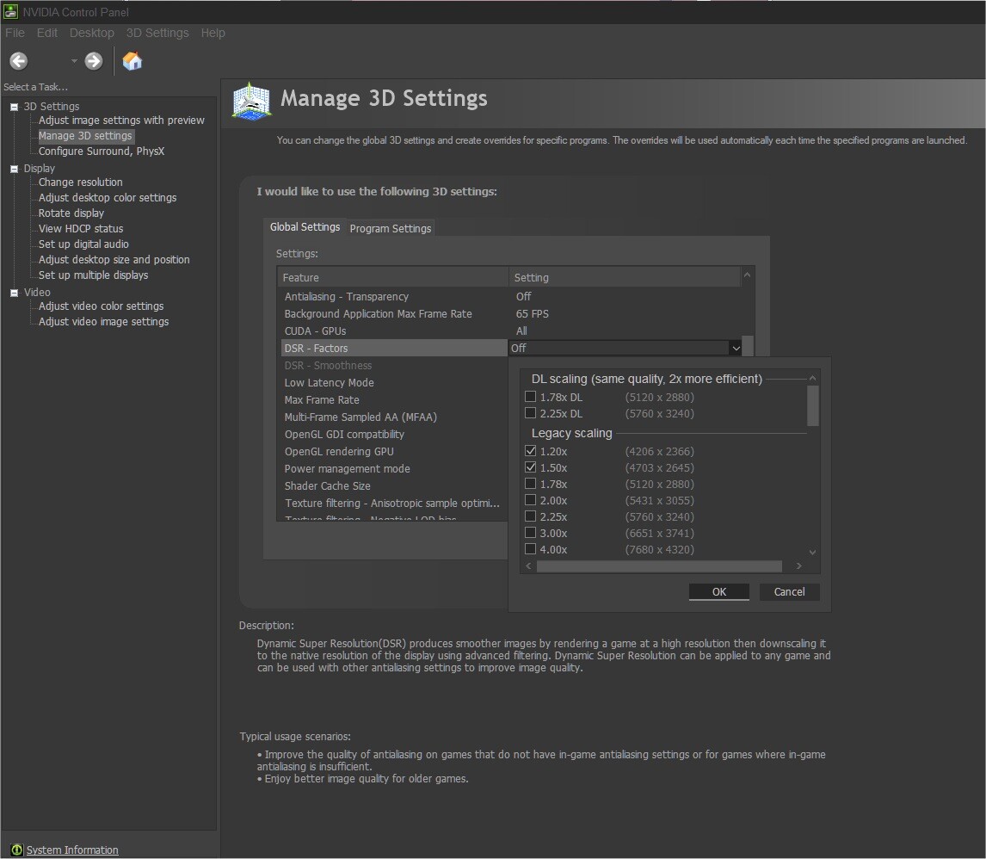Go forward with the forward arrow icon
986x859 pixels.
[94, 61]
